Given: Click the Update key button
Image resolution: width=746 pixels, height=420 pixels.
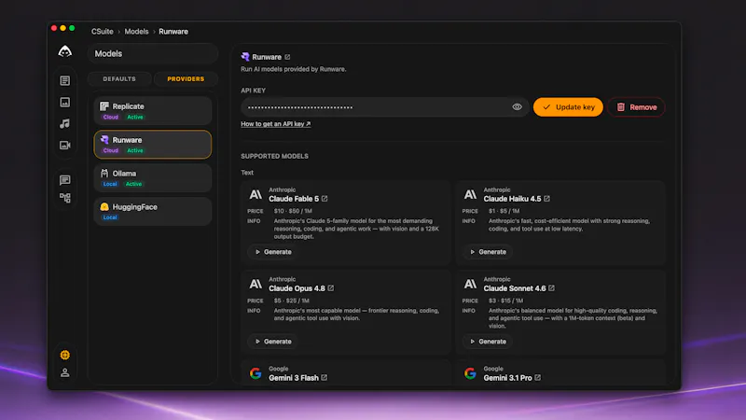Looking at the screenshot, I should coord(568,107).
